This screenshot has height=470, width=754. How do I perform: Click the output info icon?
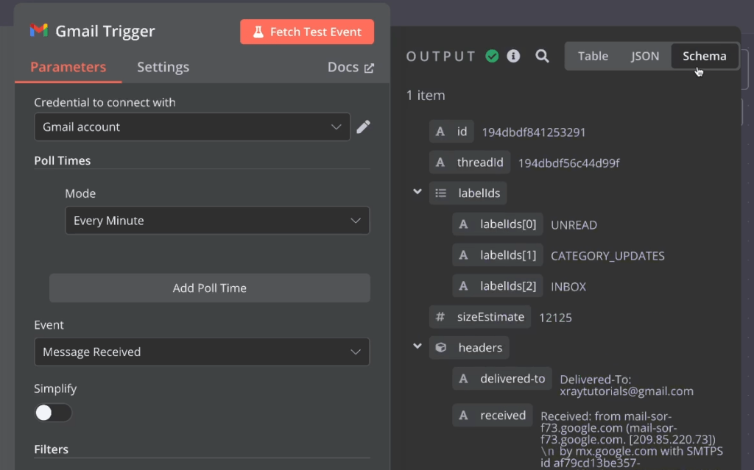tap(513, 56)
